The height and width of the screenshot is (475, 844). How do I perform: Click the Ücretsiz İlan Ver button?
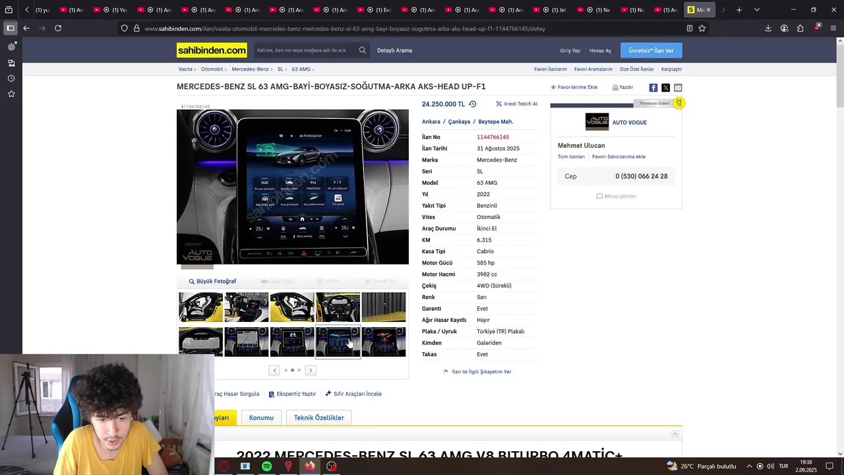651,51
